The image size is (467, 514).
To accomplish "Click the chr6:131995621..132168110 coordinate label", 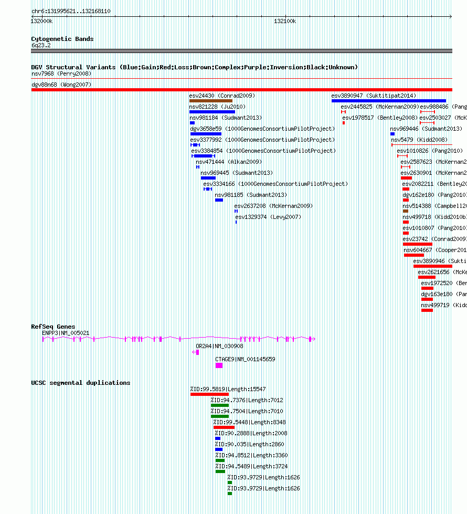I will (71, 11).
